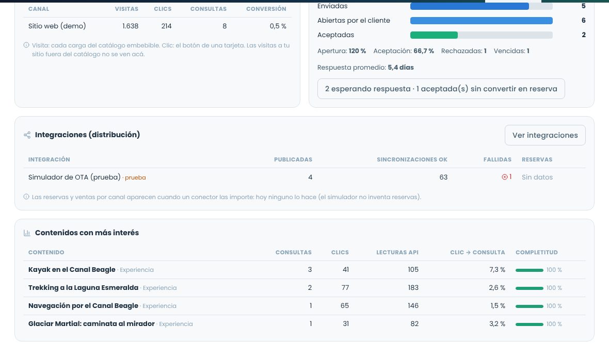Click the share icon beside Integraciones (distribución)
This screenshot has width=609, height=358.
[27, 135]
